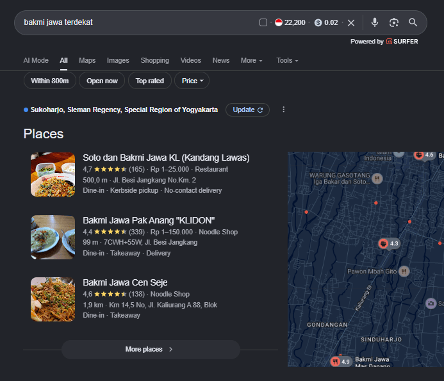Go to the Videos tab
The height and width of the screenshot is (381, 444).
click(190, 60)
